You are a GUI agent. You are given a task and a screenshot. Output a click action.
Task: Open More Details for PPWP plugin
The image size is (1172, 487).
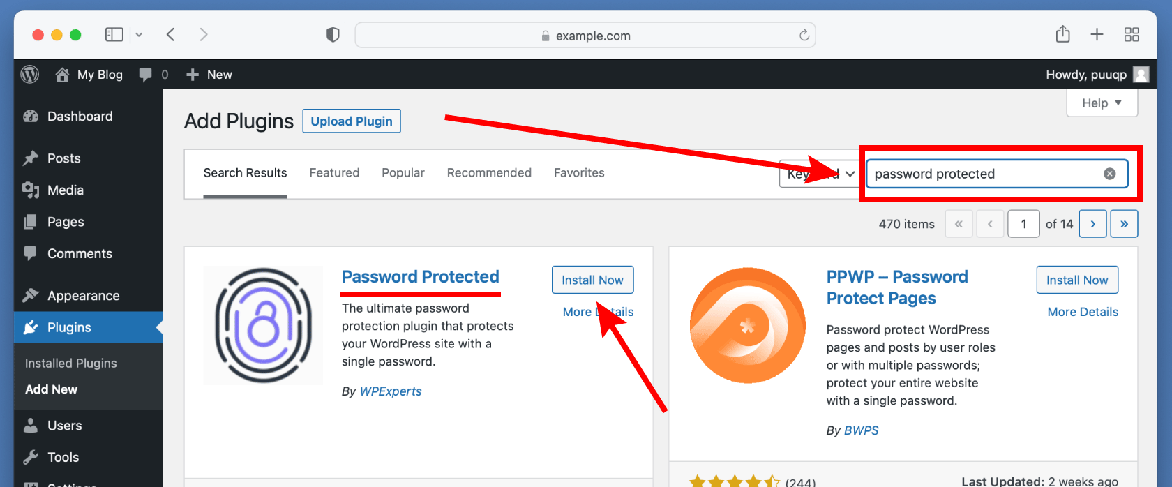pyautogui.click(x=1083, y=312)
